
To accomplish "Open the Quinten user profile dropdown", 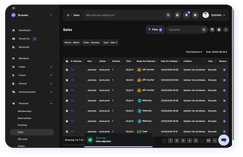I will [214, 15].
